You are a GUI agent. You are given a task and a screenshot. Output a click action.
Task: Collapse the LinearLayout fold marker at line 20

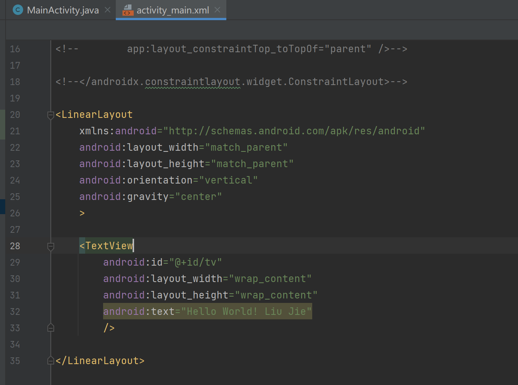pos(51,115)
